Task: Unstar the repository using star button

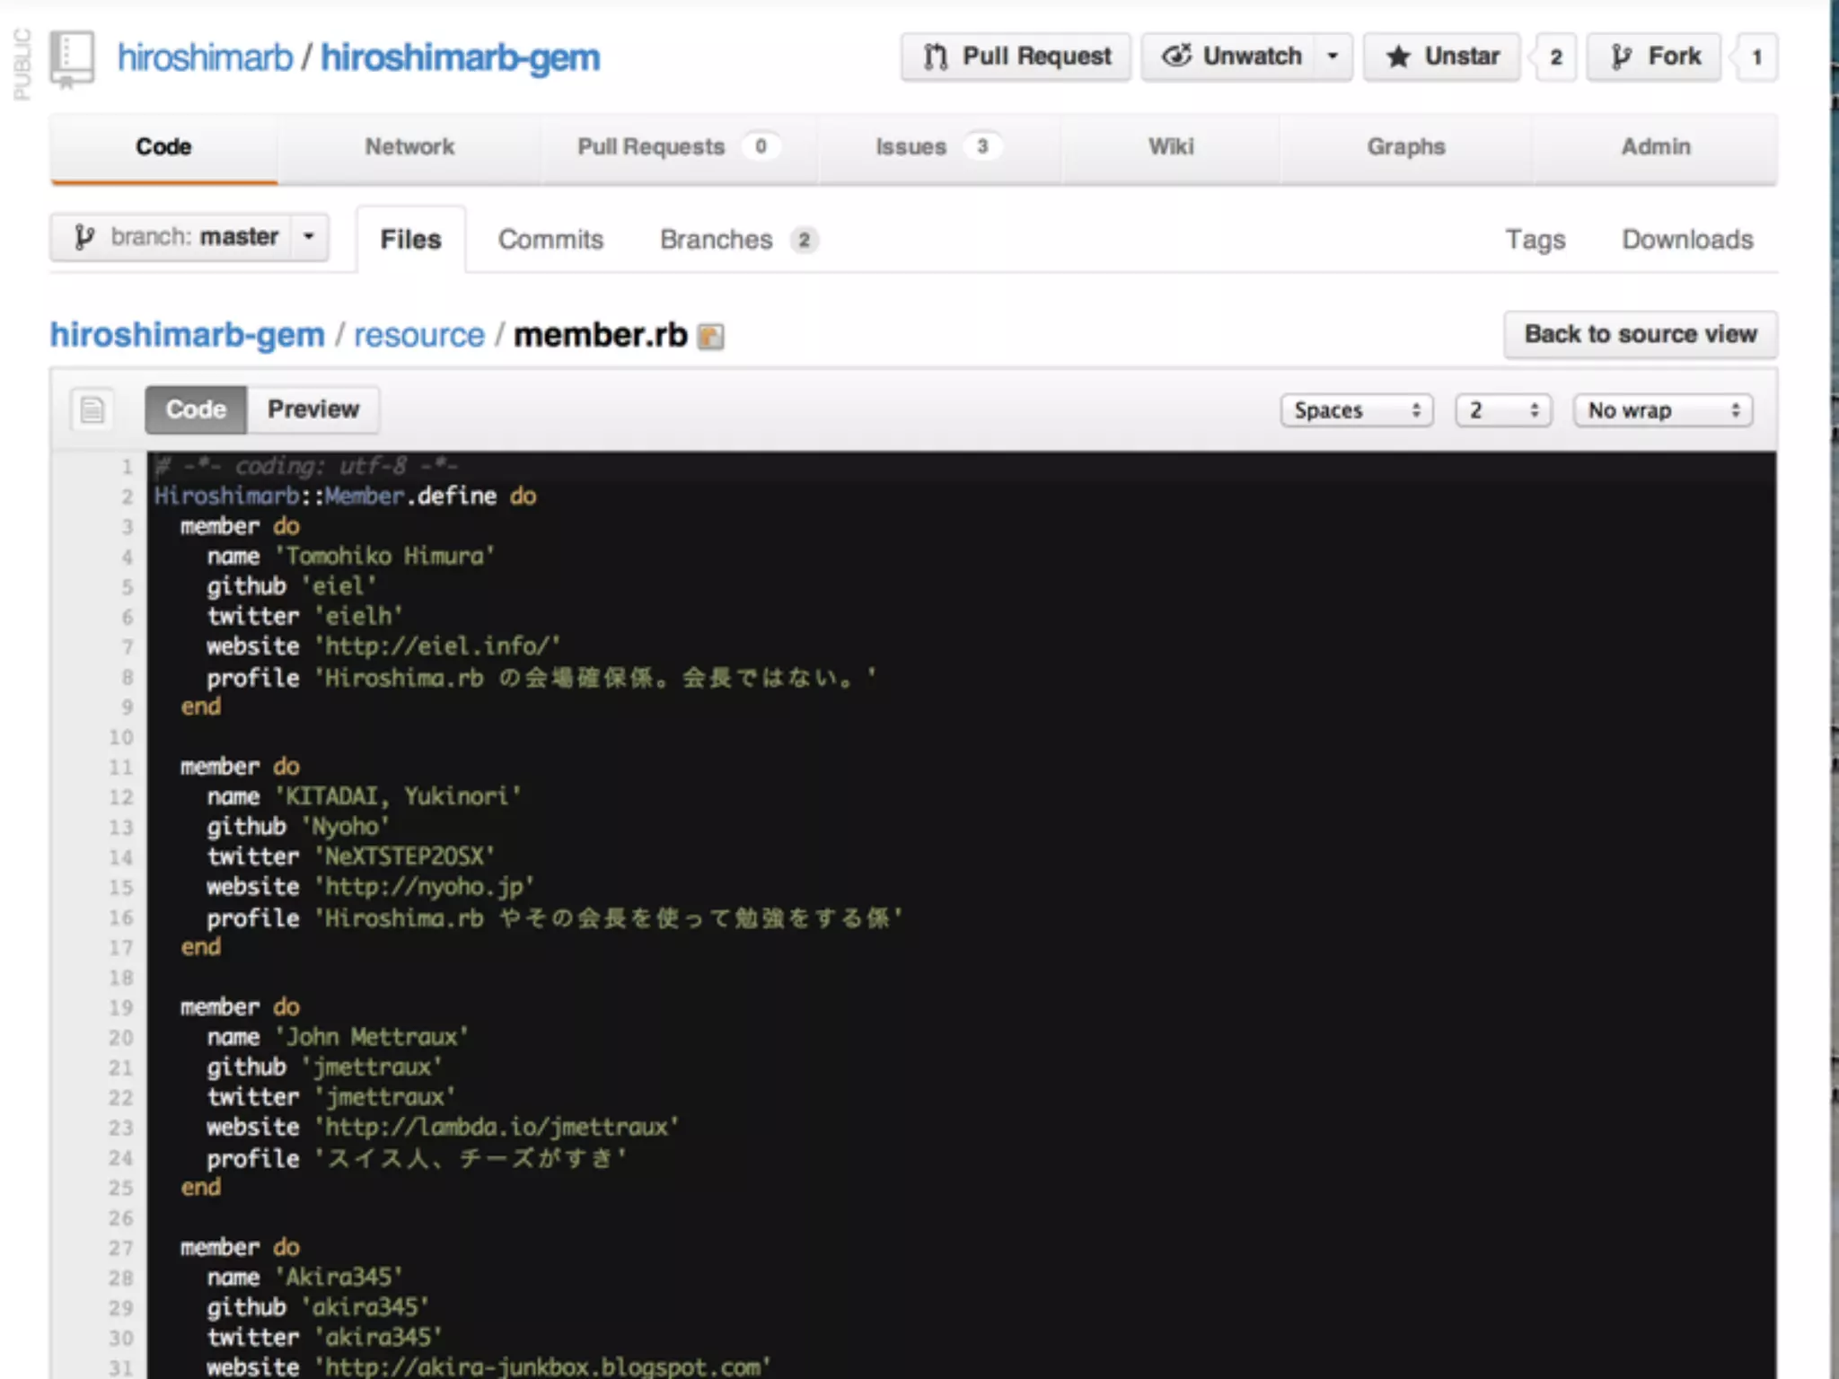Action: tap(1442, 57)
